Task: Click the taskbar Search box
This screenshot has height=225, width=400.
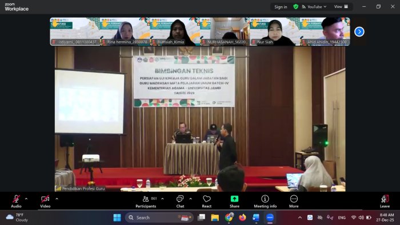Action: 159,218
